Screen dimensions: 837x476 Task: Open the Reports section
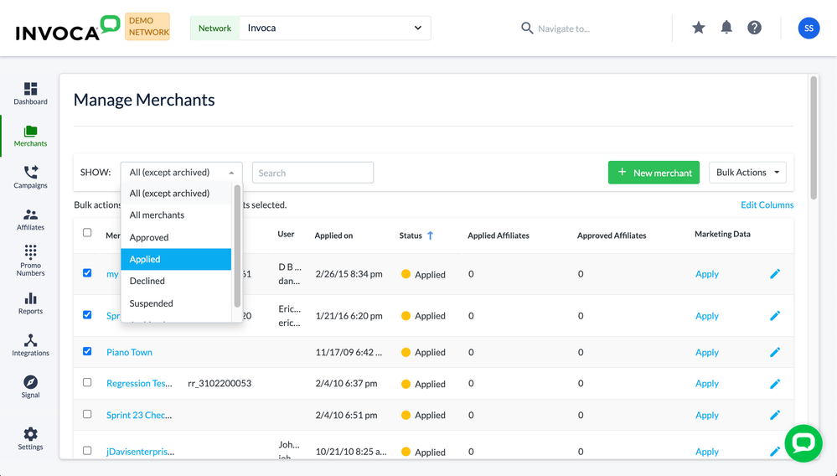[x=30, y=303]
